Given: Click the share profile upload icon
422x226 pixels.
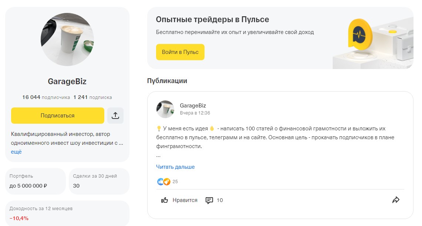Looking at the screenshot, I should click(115, 116).
